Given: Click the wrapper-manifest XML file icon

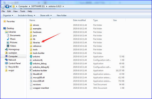Looking at the screenshot, I should point(31,88).
